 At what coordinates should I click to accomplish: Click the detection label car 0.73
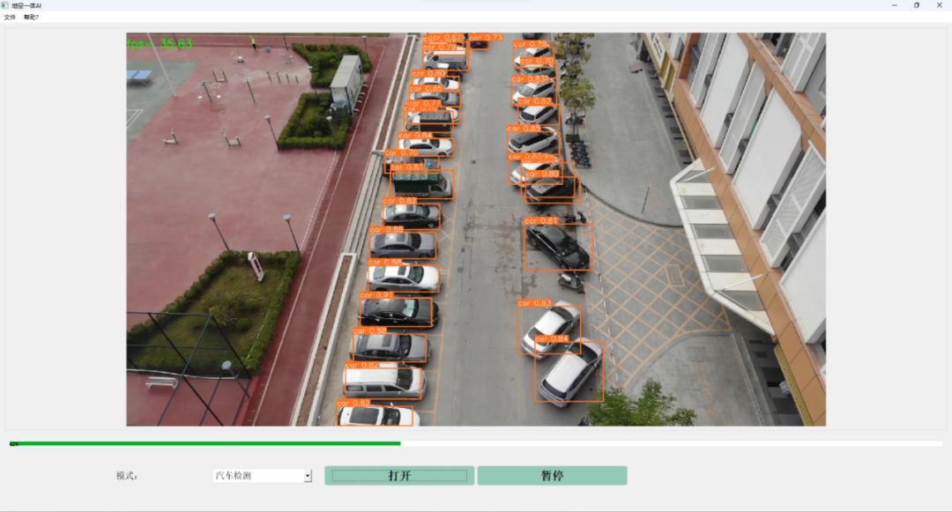tap(486, 38)
